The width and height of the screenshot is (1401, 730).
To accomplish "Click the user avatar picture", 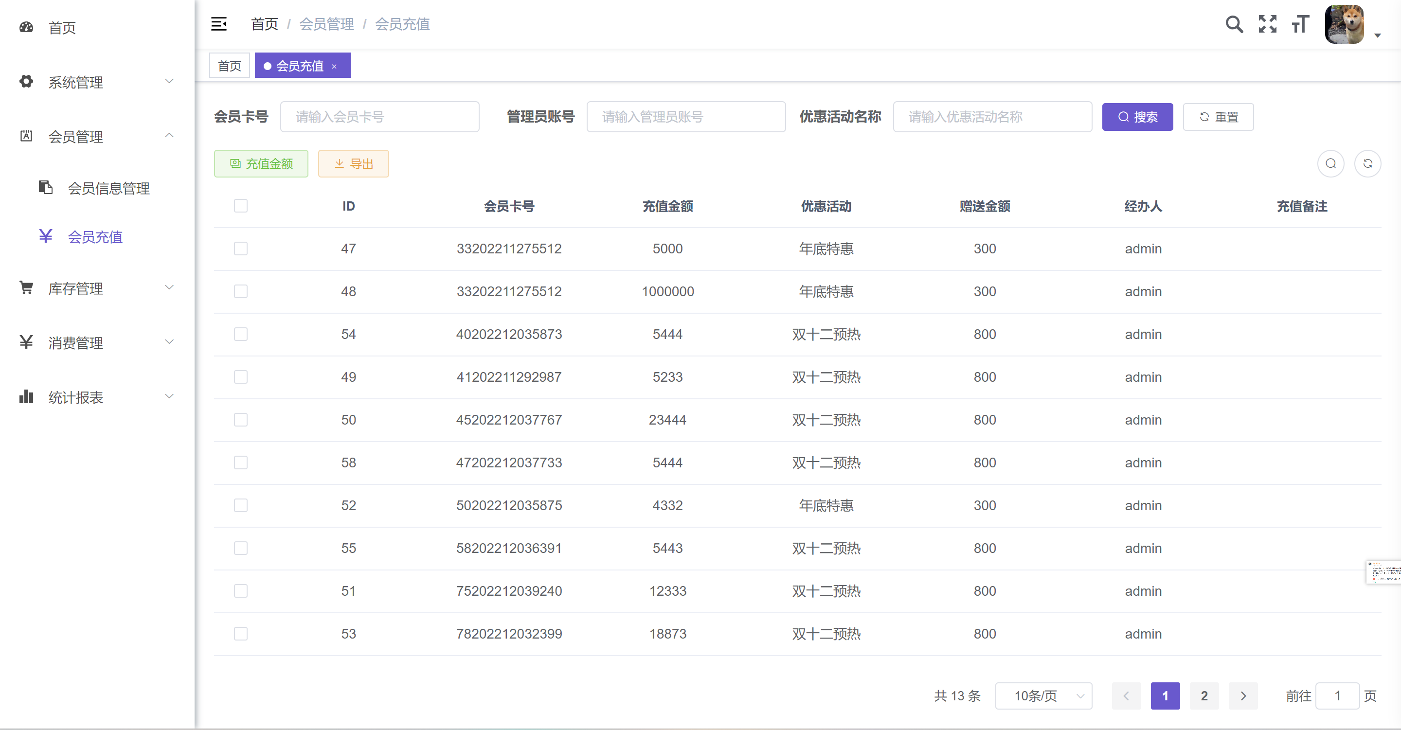I will pos(1345,24).
